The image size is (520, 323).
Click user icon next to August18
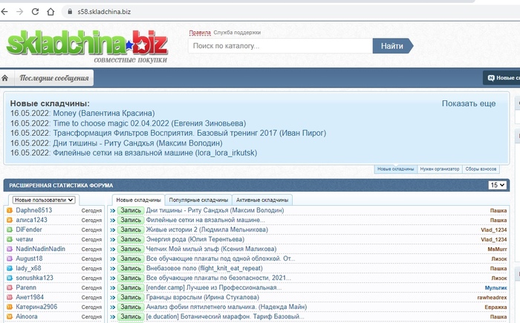(x=10, y=258)
